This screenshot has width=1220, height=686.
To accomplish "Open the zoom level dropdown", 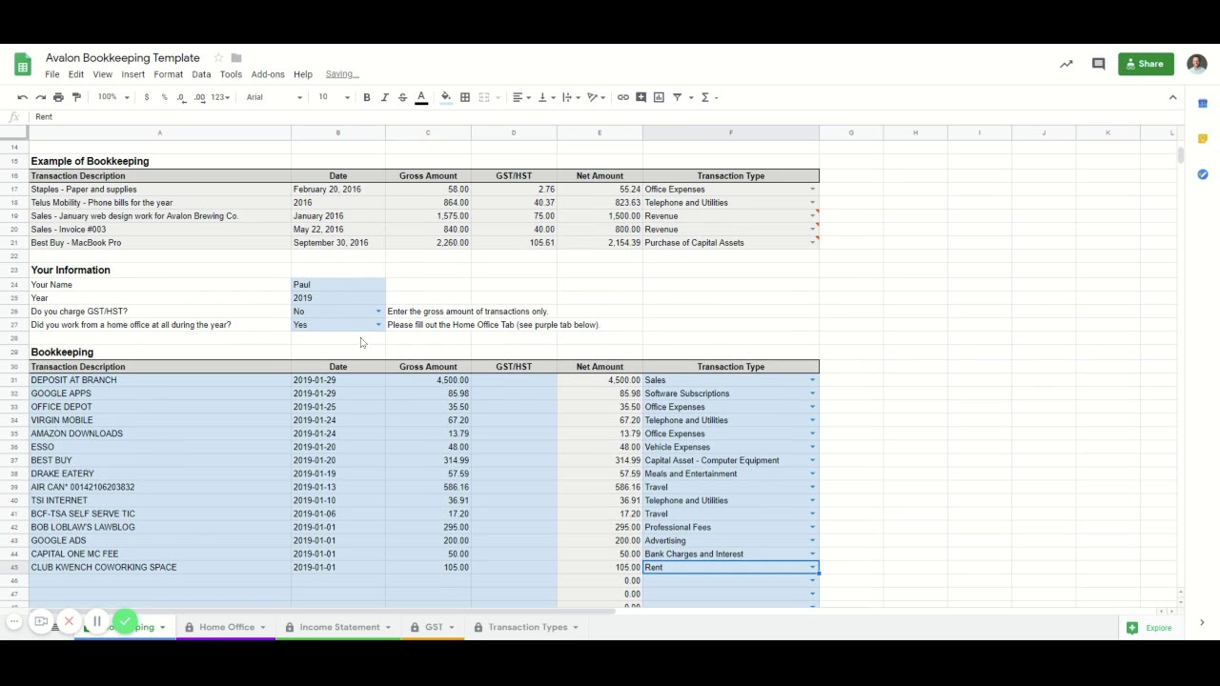I will coord(113,97).
